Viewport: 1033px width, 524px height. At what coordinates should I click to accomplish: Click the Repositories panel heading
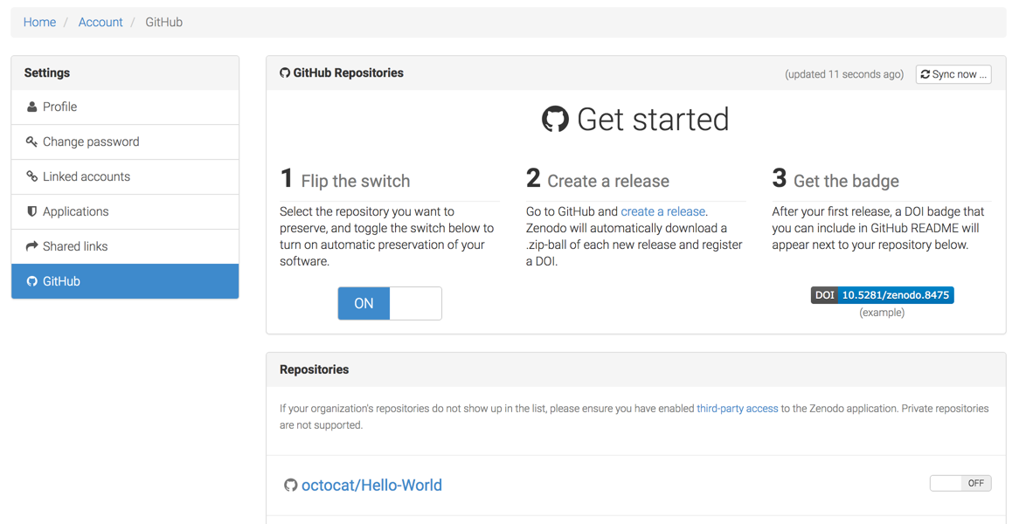[x=315, y=369]
